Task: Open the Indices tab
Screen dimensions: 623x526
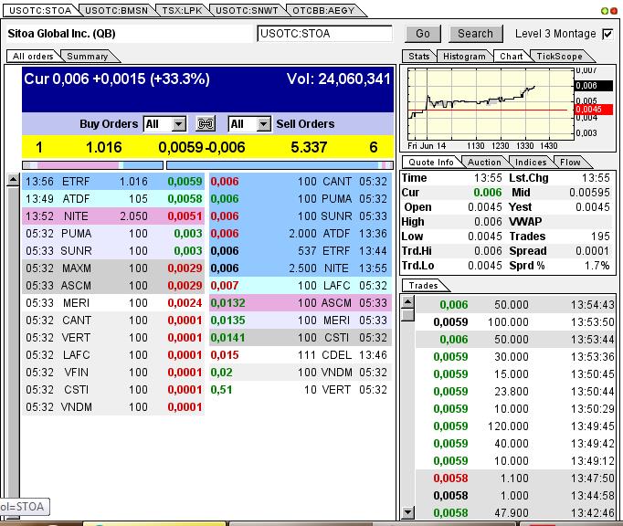Action: click(x=530, y=162)
